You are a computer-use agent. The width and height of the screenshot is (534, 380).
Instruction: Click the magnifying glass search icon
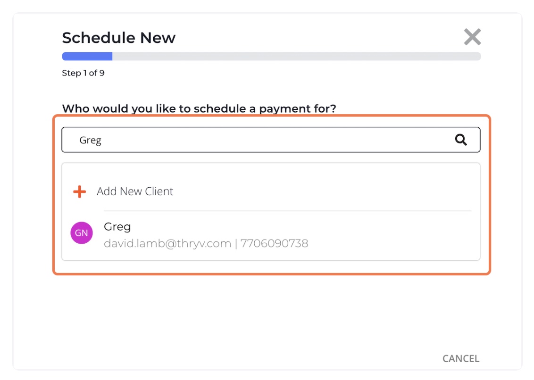tap(461, 140)
